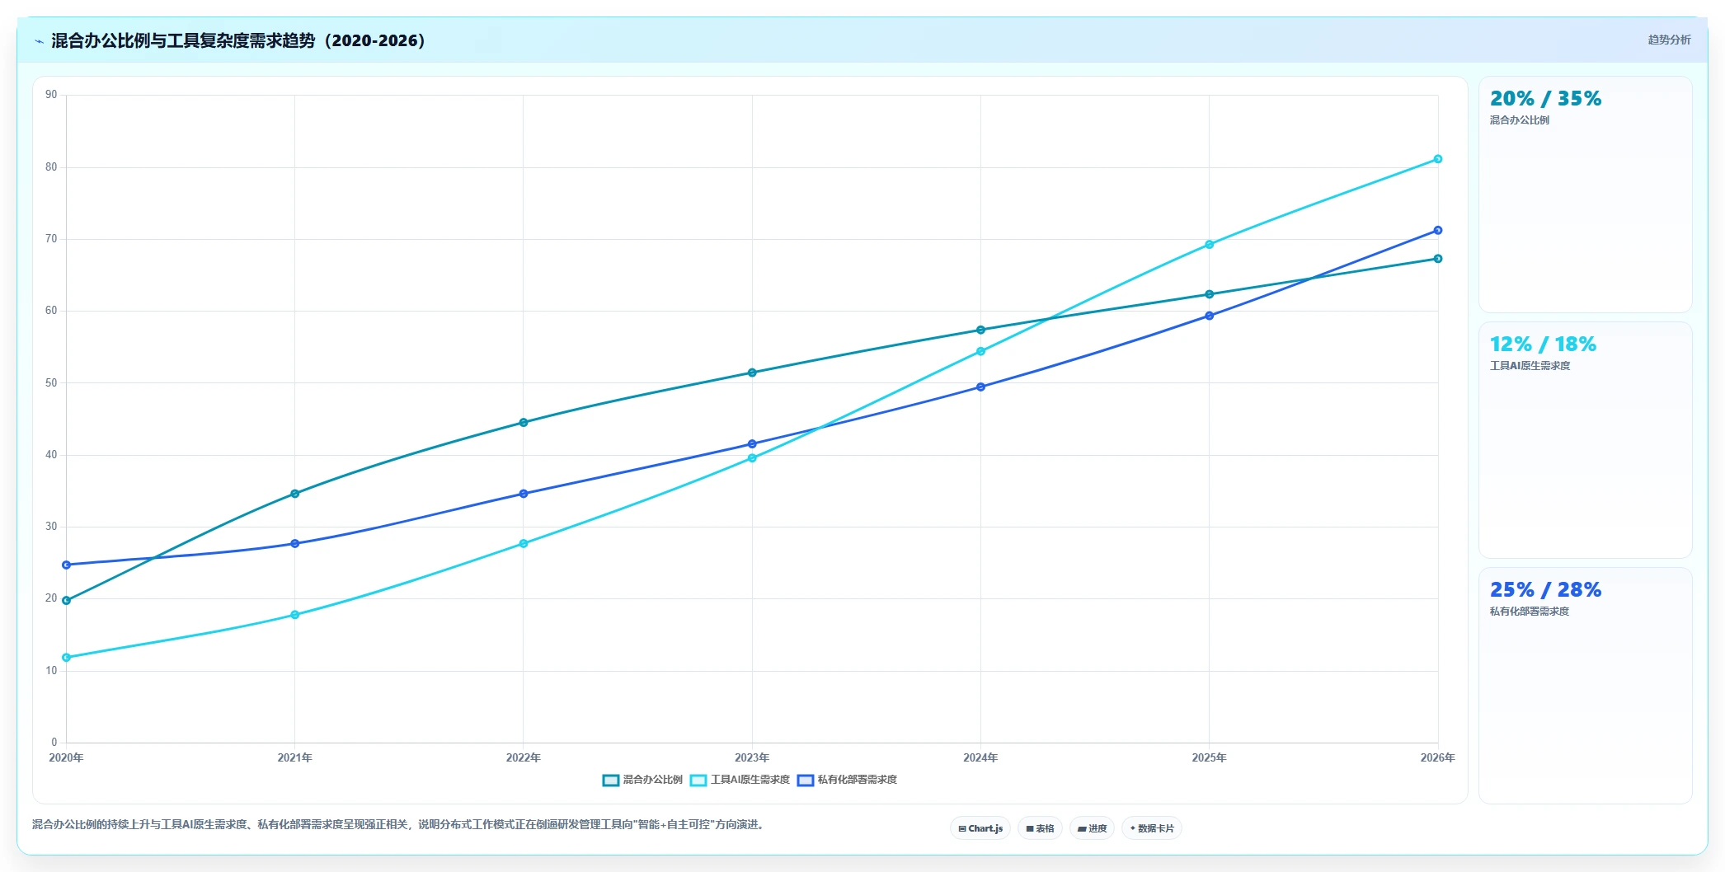Screen dimensions: 1725x872
Task: Pick the 私有化部署需求度 point at 2021年
Action: [295, 544]
